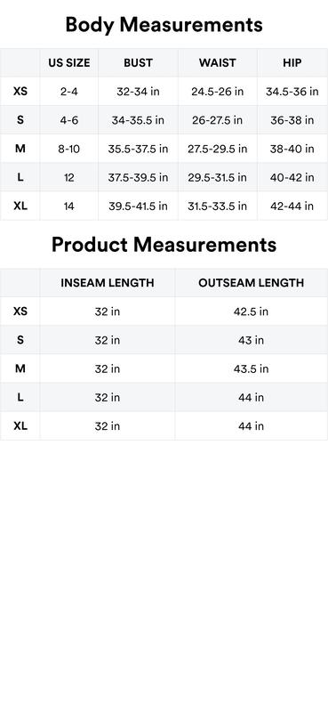Click the Product Measurements heading

[164, 245]
